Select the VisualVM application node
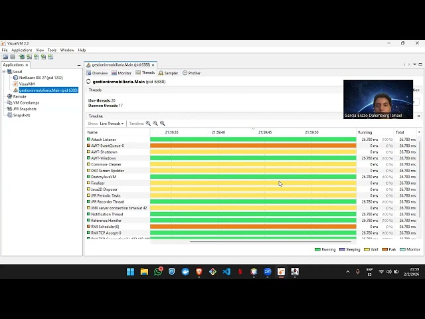This screenshot has height=319, width=425. (x=24, y=84)
